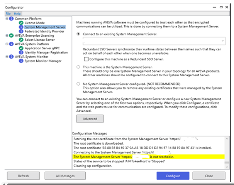Viewport: 234px width, 185px height.
Task: Select System Management Server tree item
Action: point(45,27)
